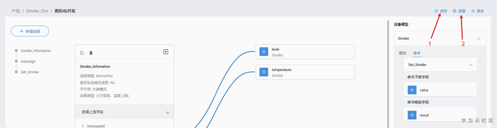The image size is (497, 128).
Task: Select message in the message list
Action: (x=28, y=61)
